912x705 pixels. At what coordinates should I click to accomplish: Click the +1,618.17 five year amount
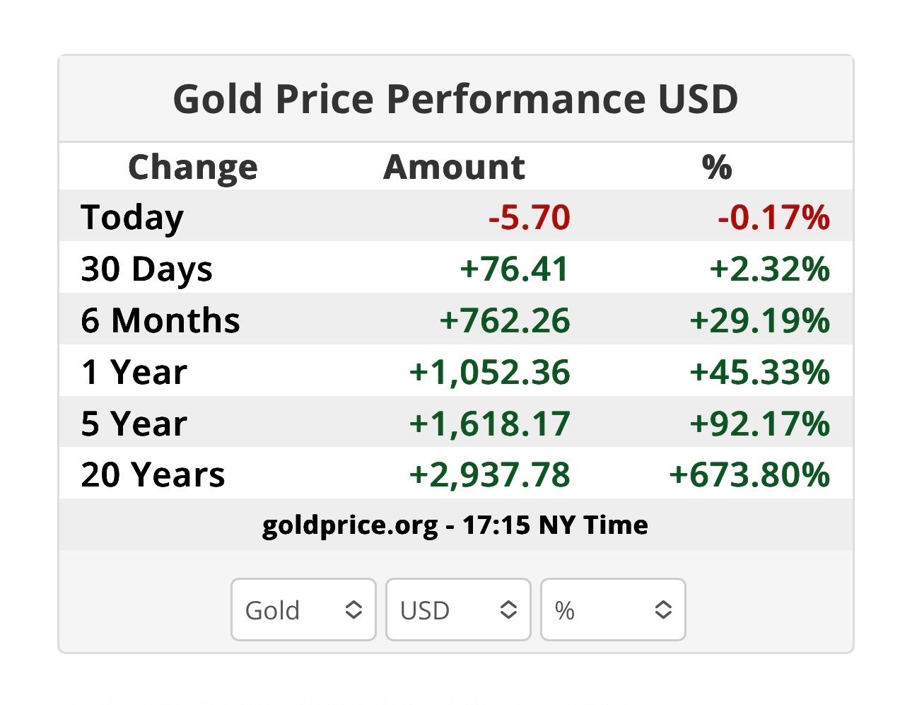(490, 424)
